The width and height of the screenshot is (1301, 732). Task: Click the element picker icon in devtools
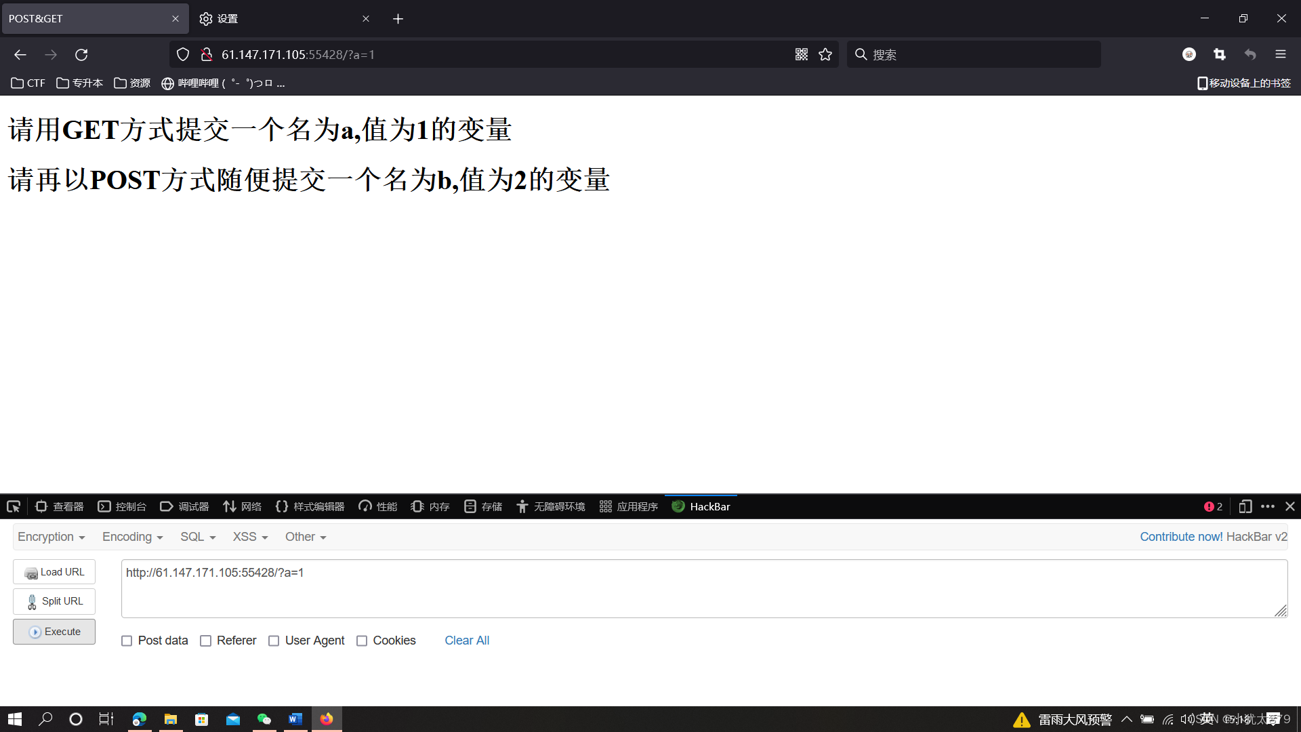(x=14, y=506)
